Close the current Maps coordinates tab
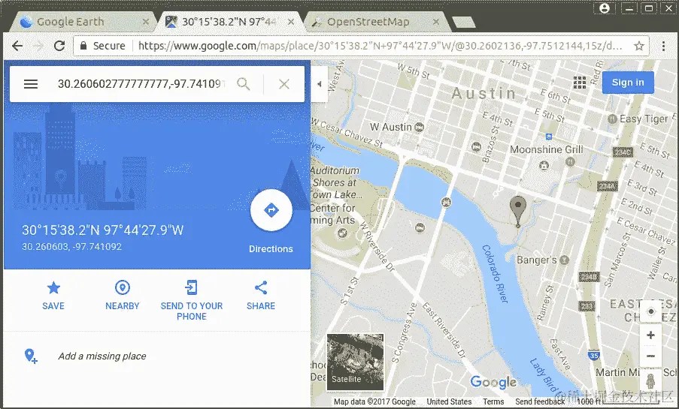The width and height of the screenshot is (679, 409). pyautogui.click(x=291, y=22)
